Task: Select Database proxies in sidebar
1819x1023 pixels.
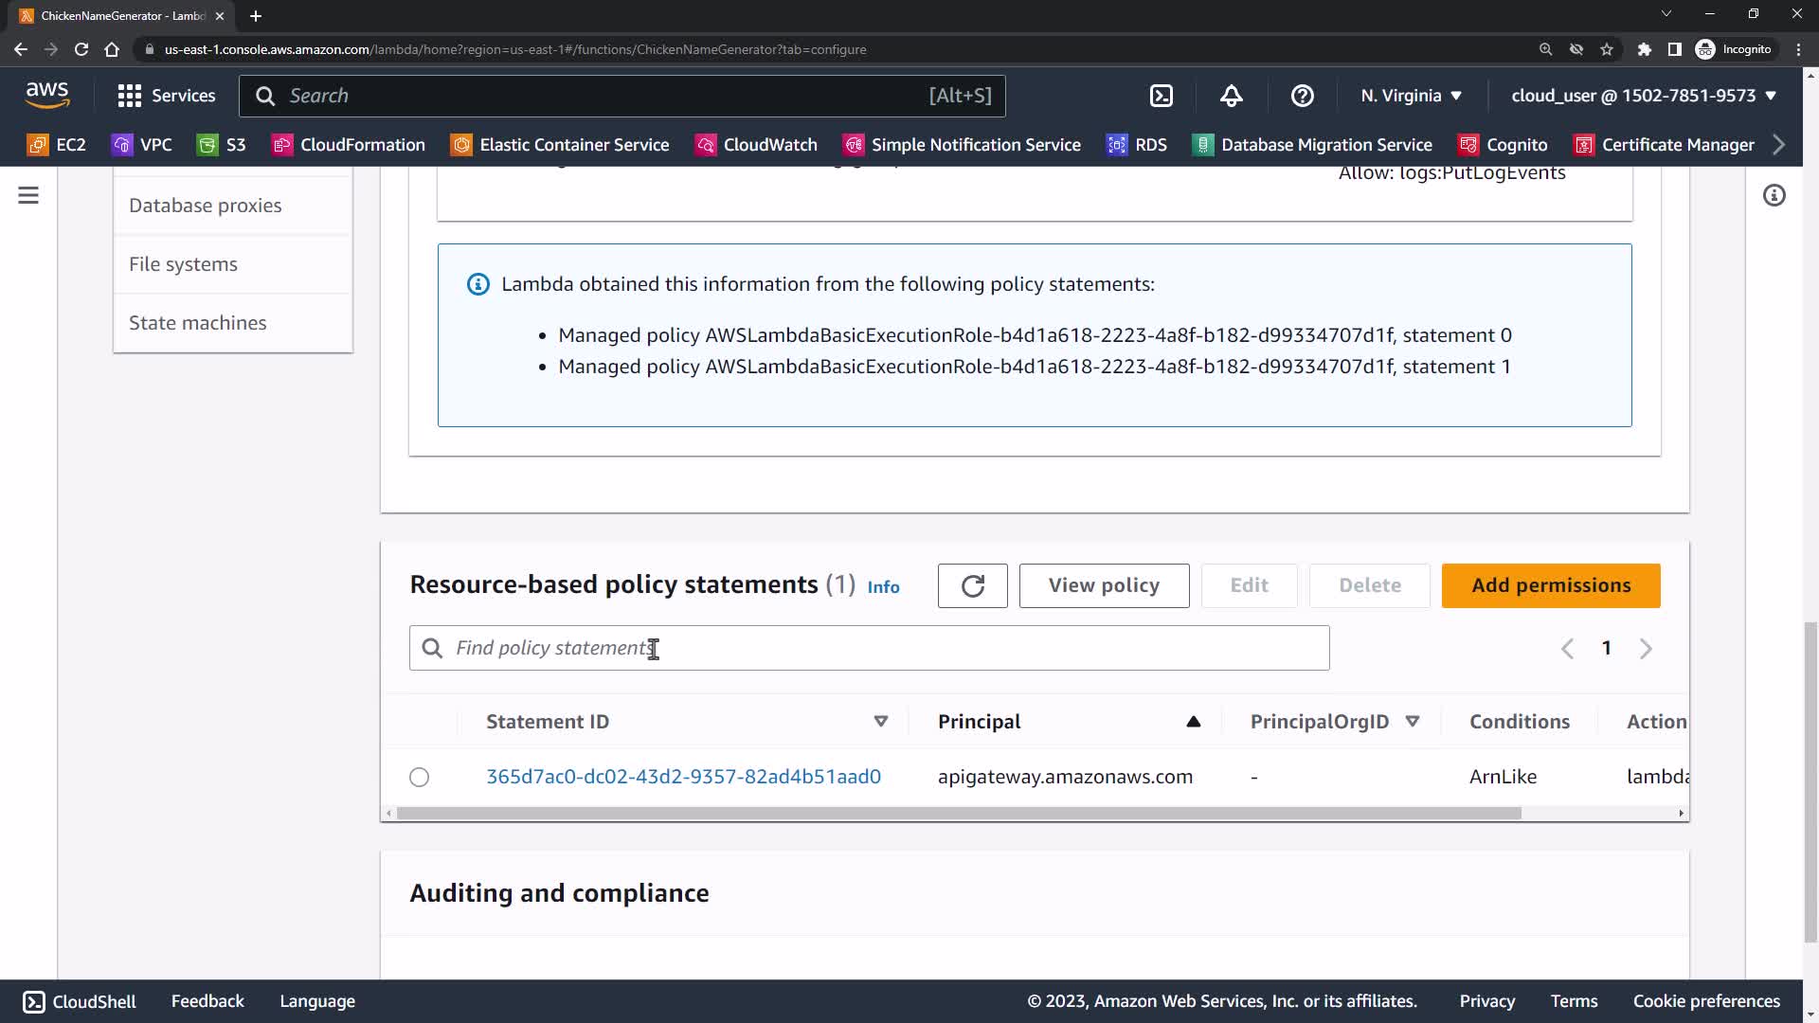Action: pos(205,206)
